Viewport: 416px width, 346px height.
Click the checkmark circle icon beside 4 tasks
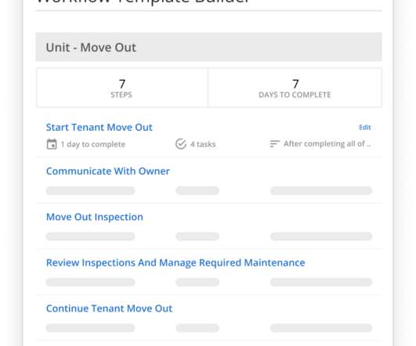(x=181, y=144)
